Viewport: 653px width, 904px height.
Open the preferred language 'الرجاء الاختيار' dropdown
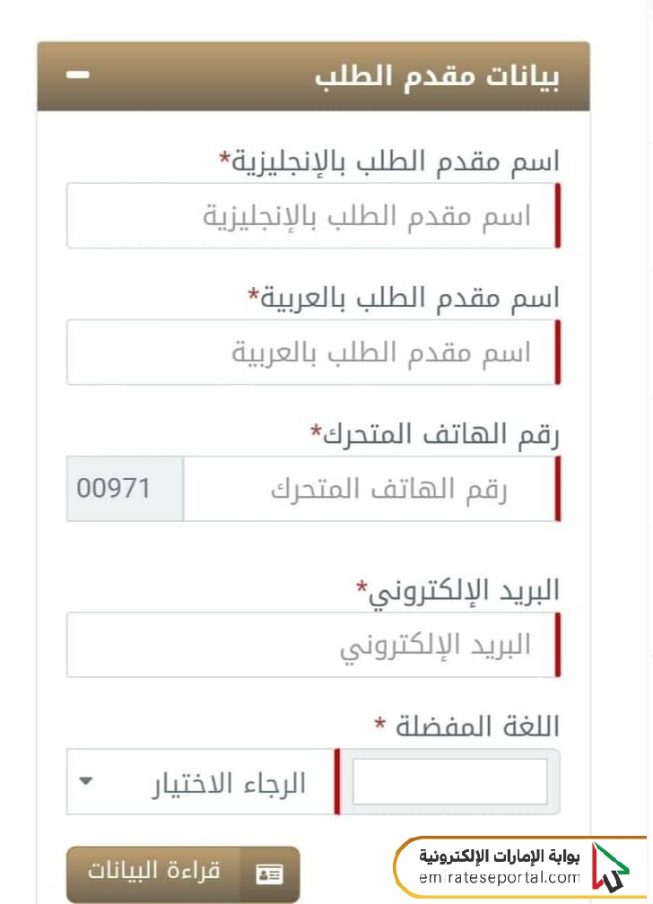click(x=200, y=782)
